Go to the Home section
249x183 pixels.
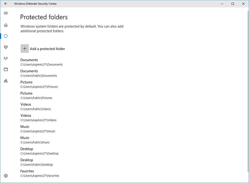coord(6,25)
